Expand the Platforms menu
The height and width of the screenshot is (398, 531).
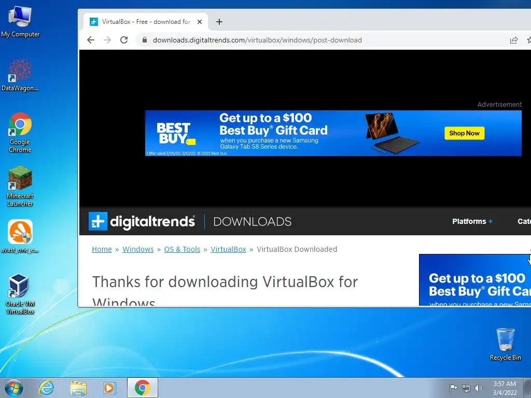tap(472, 221)
